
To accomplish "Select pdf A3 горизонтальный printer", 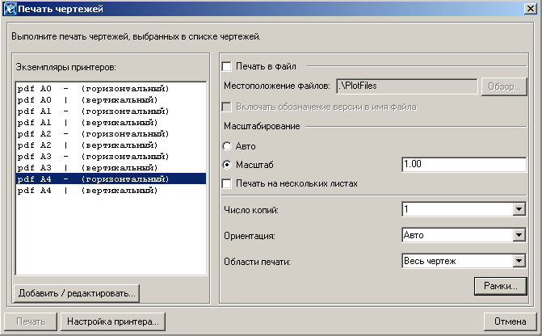I will click(x=111, y=157).
